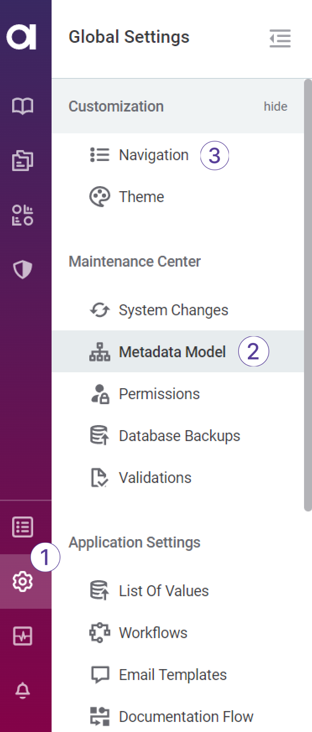Go to System Changes
Image resolution: width=312 pixels, height=732 pixels.
click(173, 310)
